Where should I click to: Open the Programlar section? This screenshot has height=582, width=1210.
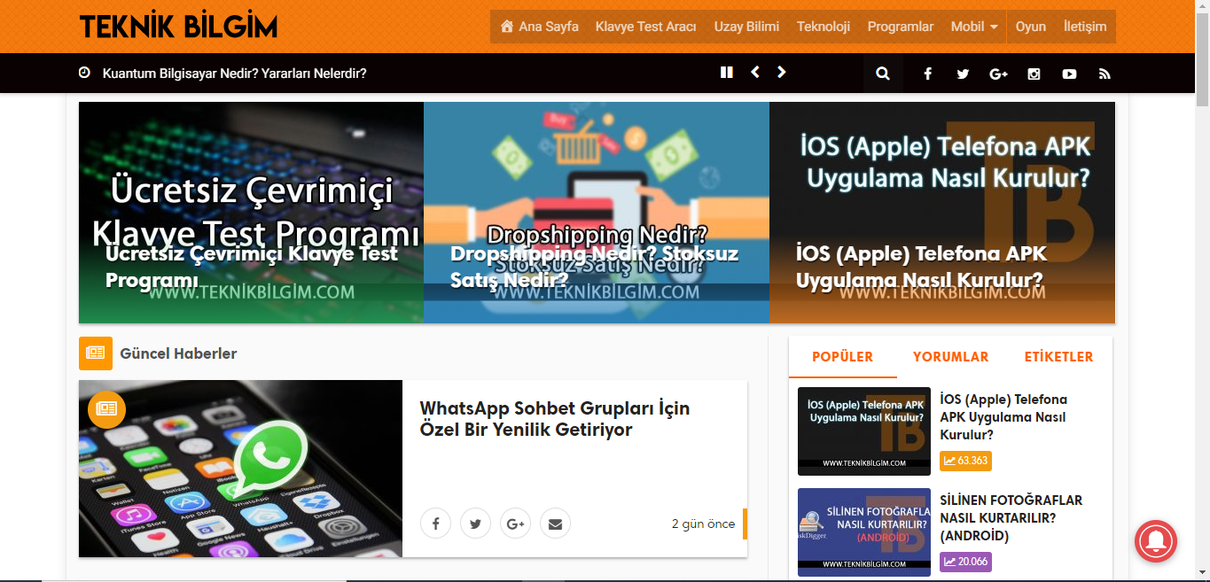(x=901, y=27)
